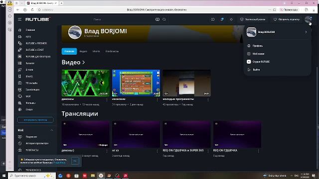Image resolution: width=319 pixels, height=179 pixels.
Task: Expand Влад BORJOMI account chevron in menu
Action: (306, 32)
